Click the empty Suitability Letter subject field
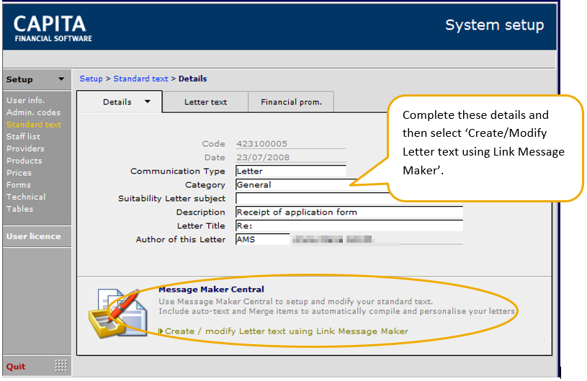587x381 pixels. coord(313,198)
